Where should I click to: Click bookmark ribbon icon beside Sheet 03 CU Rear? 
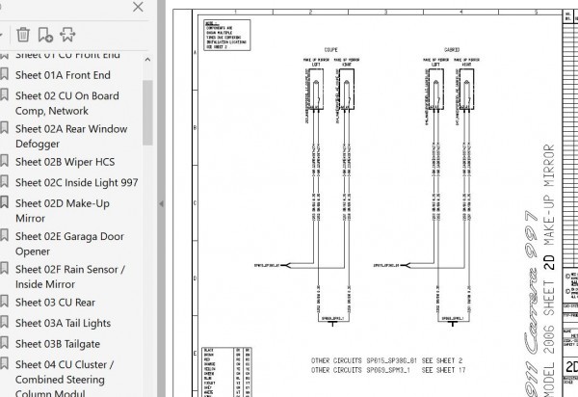click(4, 302)
